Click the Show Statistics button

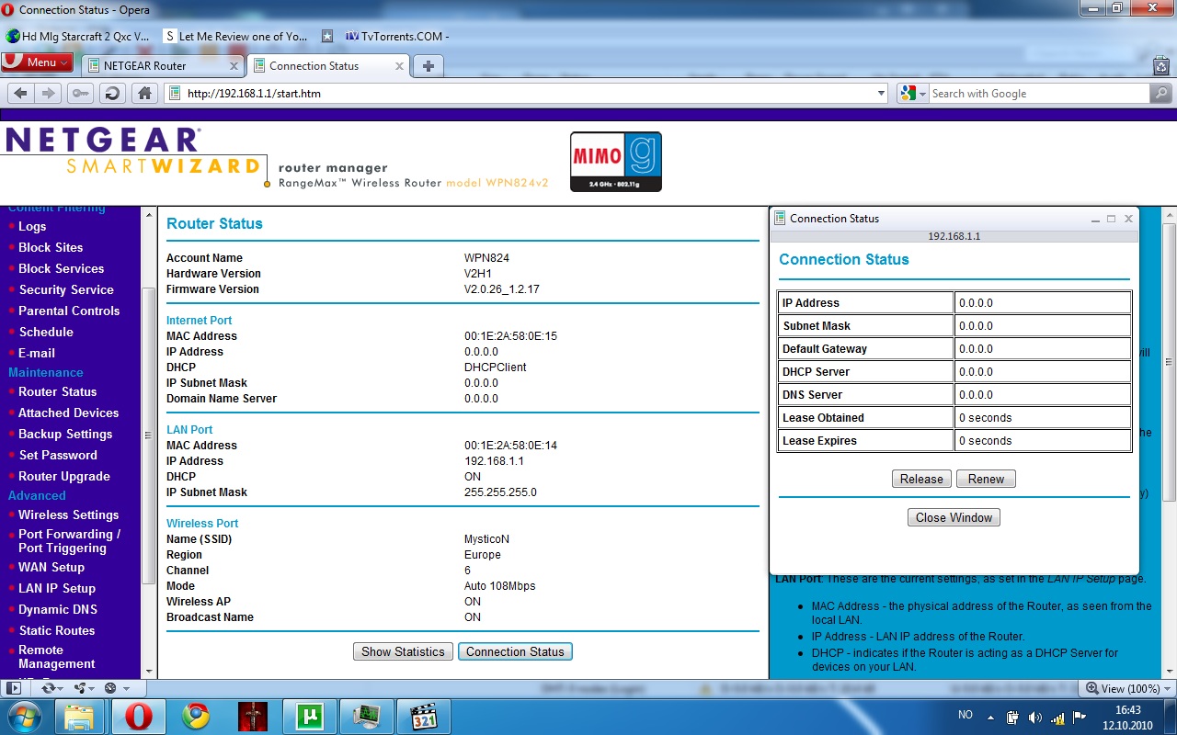(403, 651)
